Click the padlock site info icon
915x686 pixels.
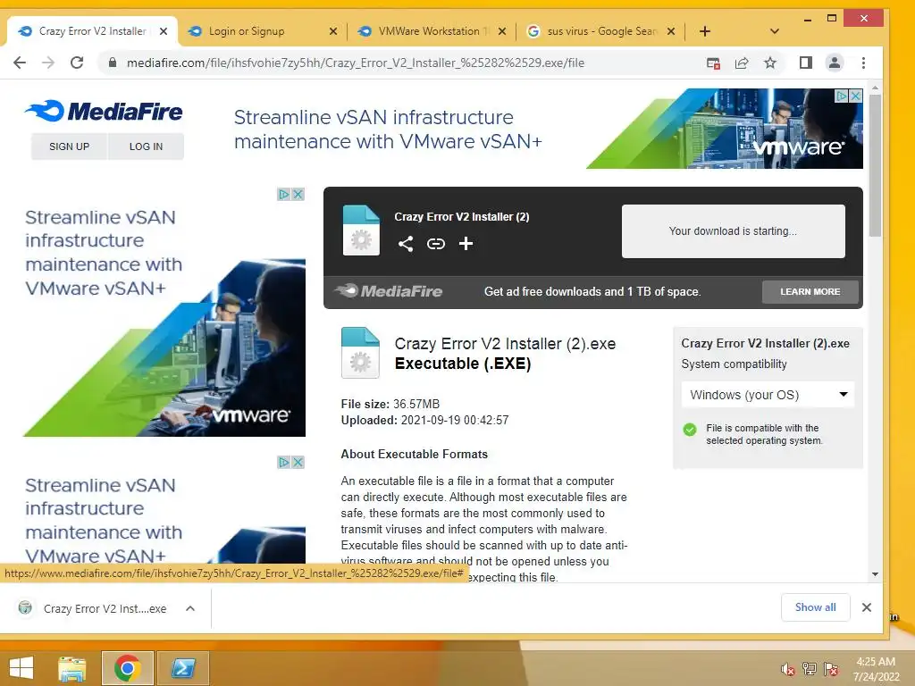(x=113, y=63)
